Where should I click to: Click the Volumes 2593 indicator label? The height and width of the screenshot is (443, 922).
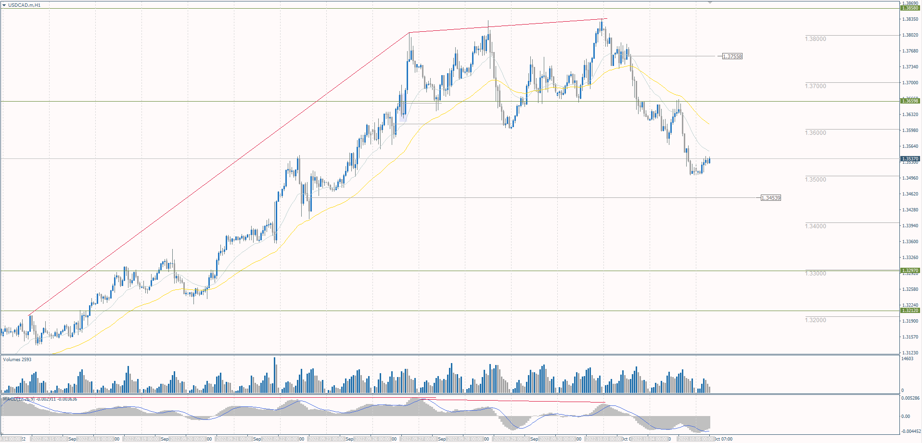click(x=17, y=360)
